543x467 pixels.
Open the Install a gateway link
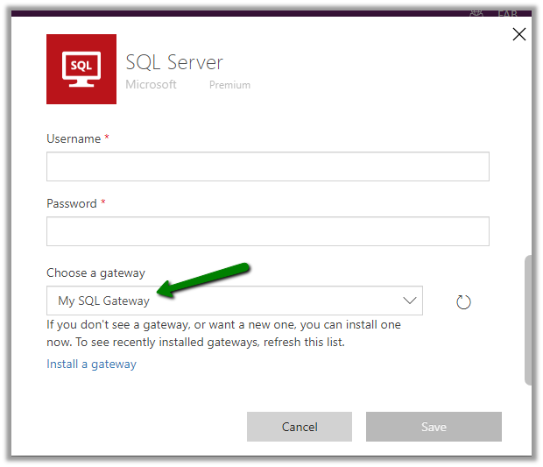[x=91, y=364]
